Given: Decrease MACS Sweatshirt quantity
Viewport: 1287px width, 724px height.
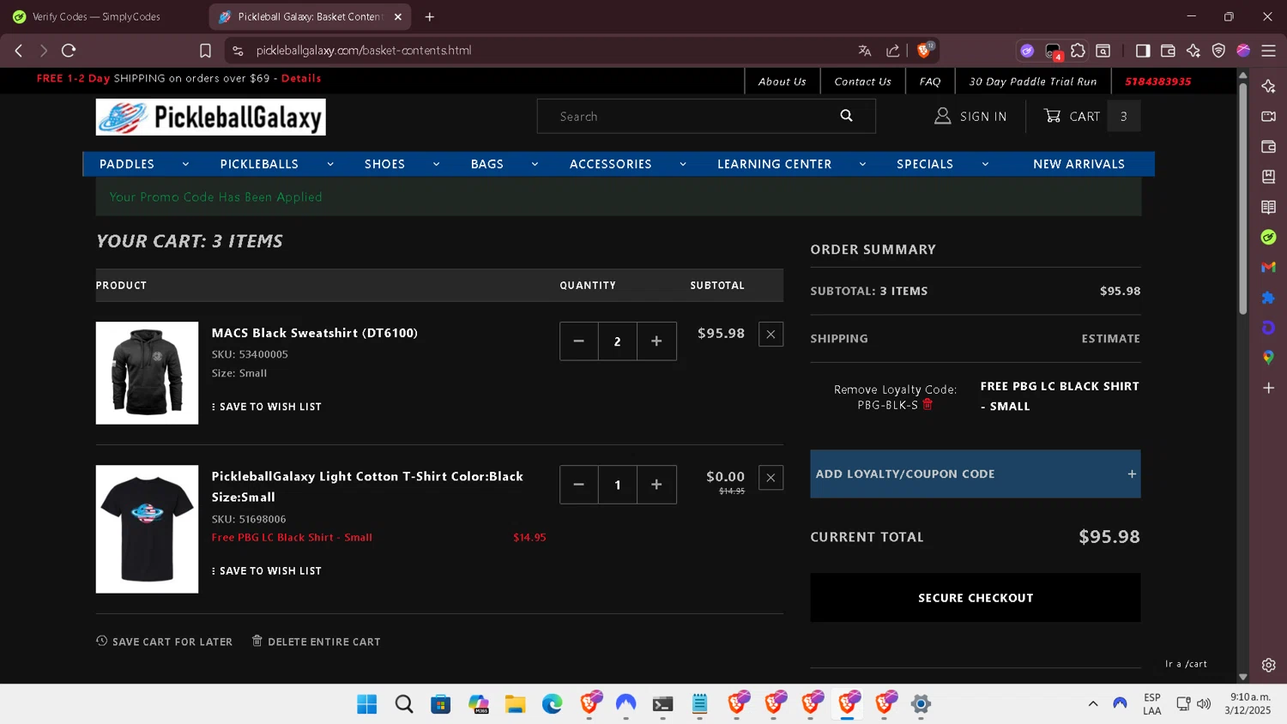Looking at the screenshot, I should pyautogui.click(x=579, y=341).
